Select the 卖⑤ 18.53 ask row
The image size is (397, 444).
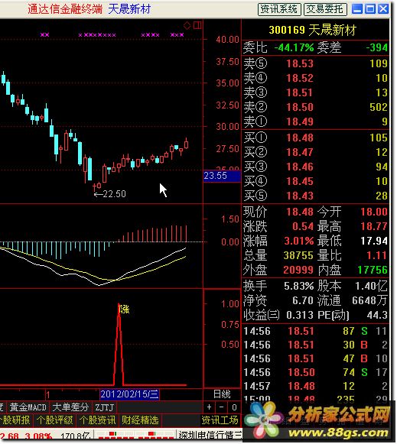pyautogui.click(x=315, y=63)
